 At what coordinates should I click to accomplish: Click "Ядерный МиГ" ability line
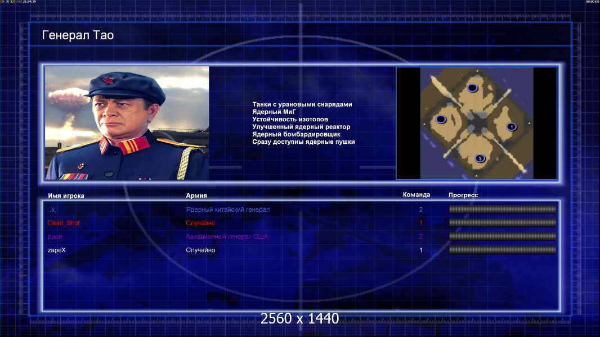click(274, 112)
